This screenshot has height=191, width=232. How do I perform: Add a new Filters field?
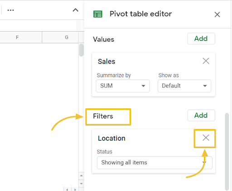pos(201,115)
